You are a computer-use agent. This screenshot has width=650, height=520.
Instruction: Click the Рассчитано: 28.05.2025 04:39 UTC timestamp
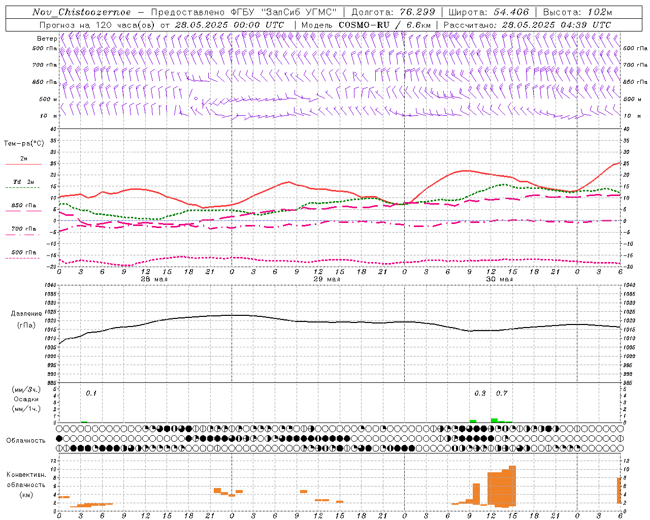[x=527, y=25]
